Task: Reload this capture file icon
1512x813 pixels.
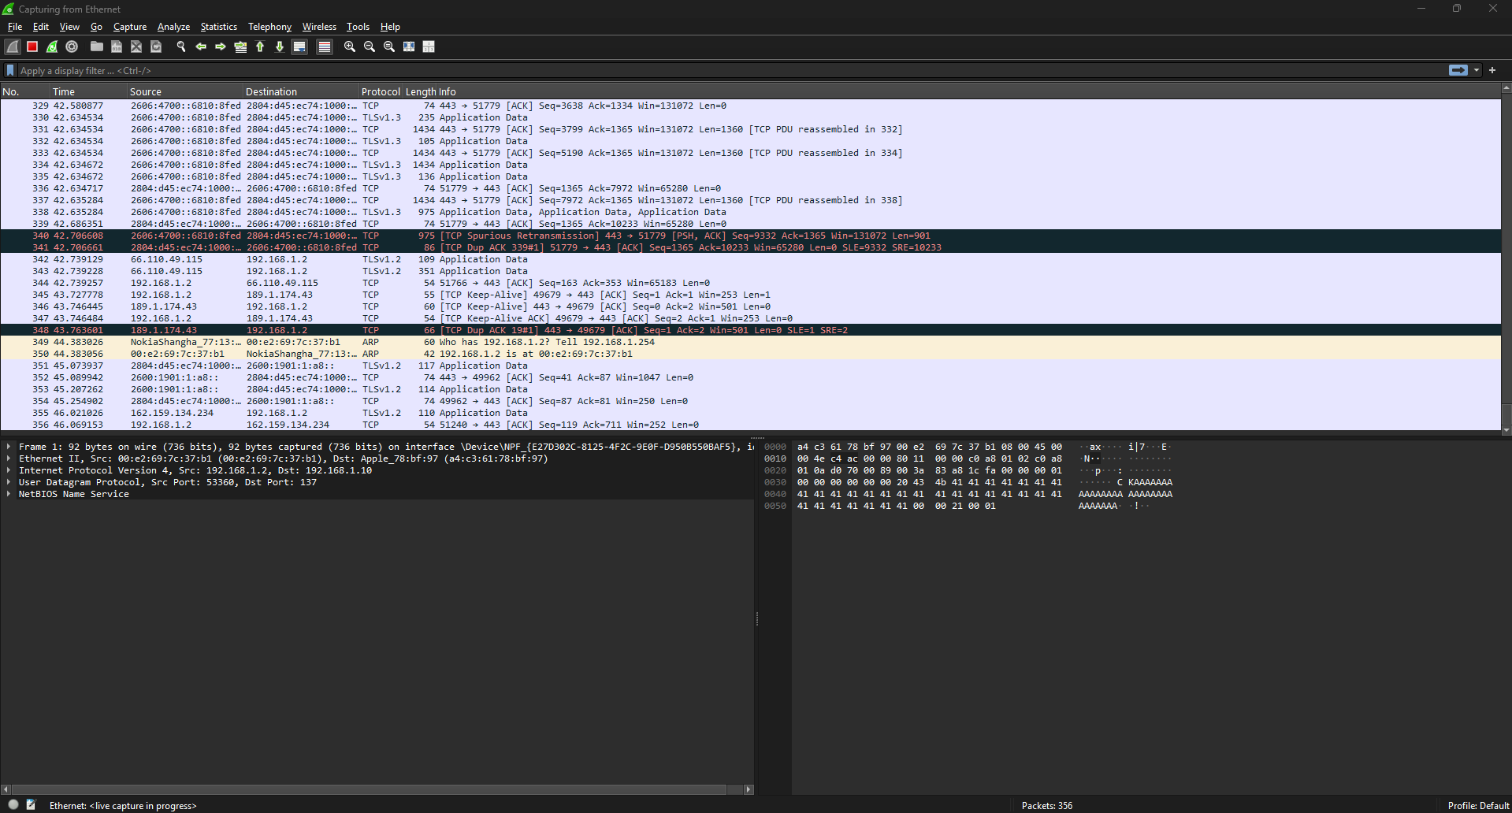Action: (x=156, y=47)
